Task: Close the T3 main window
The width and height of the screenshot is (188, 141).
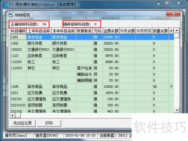Action: coord(178,3)
